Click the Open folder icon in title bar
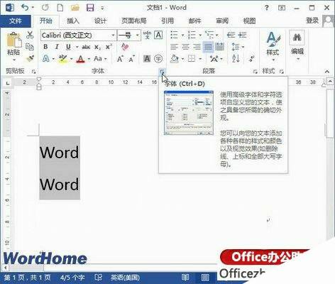This screenshot has width=335, height=284. coord(75,8)
